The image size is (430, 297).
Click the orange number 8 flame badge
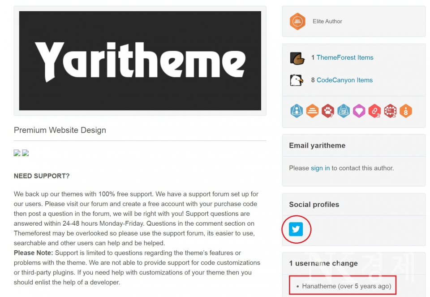click(405, 111)
